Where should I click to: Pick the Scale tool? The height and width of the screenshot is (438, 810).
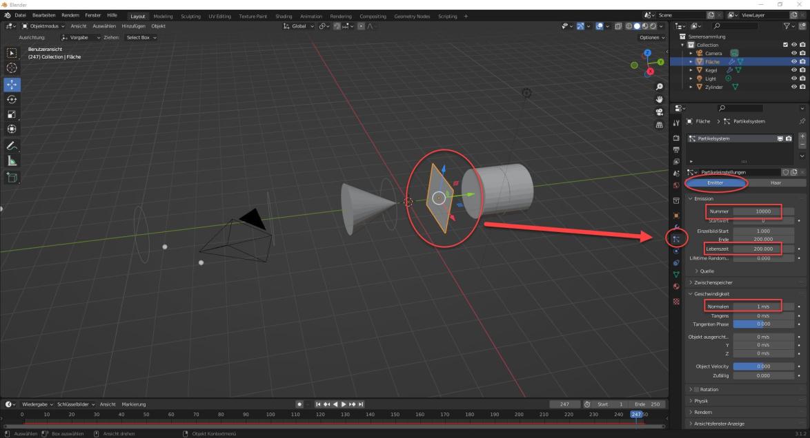(12, 114)
